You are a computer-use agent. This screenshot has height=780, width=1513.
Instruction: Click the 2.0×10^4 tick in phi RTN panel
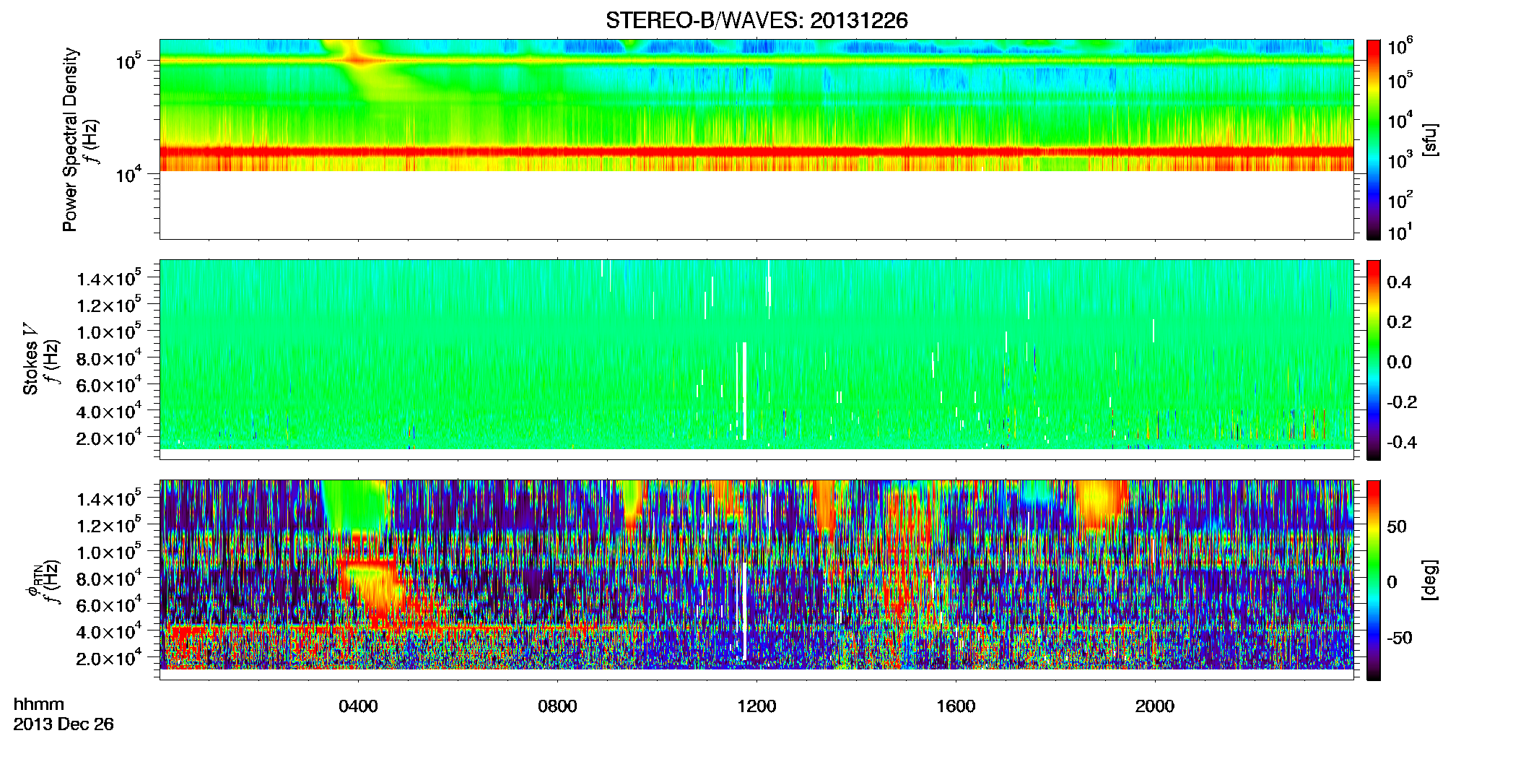tap(109, 658)
